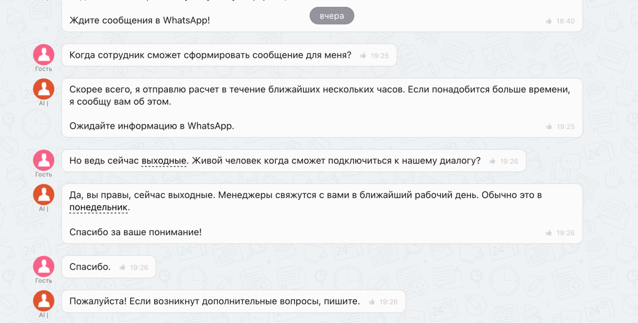
Task: Open guest avatar beside 'Спасибо.' message
Action: click(x=44, y=267)
